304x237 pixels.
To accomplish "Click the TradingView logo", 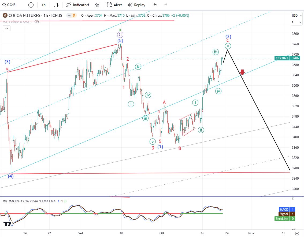I will point(8,224).
